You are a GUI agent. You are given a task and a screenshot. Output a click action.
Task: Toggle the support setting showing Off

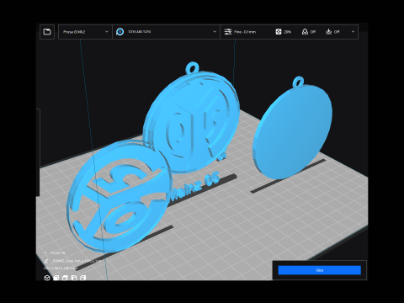coord(309,32)
